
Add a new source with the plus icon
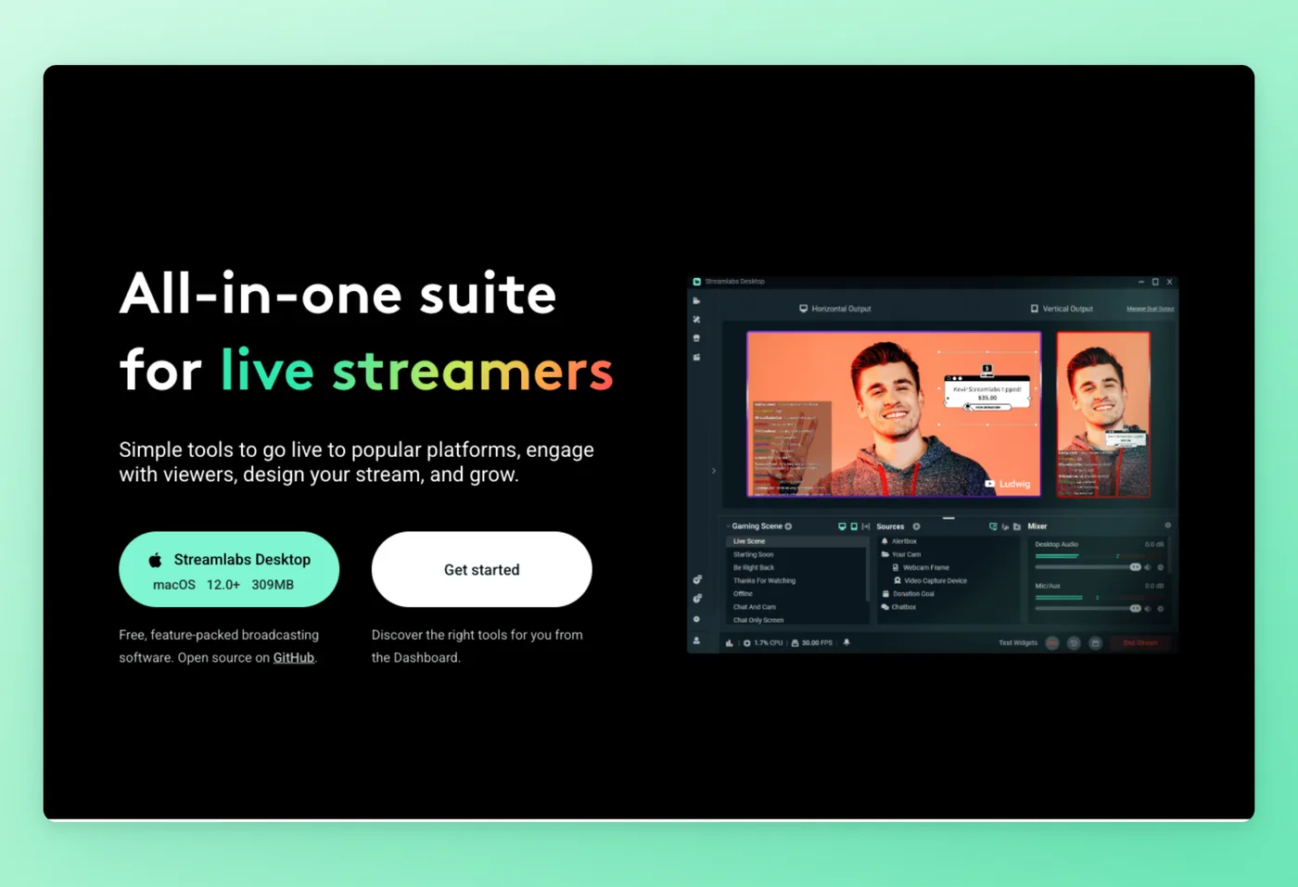[x=916, y=526]
